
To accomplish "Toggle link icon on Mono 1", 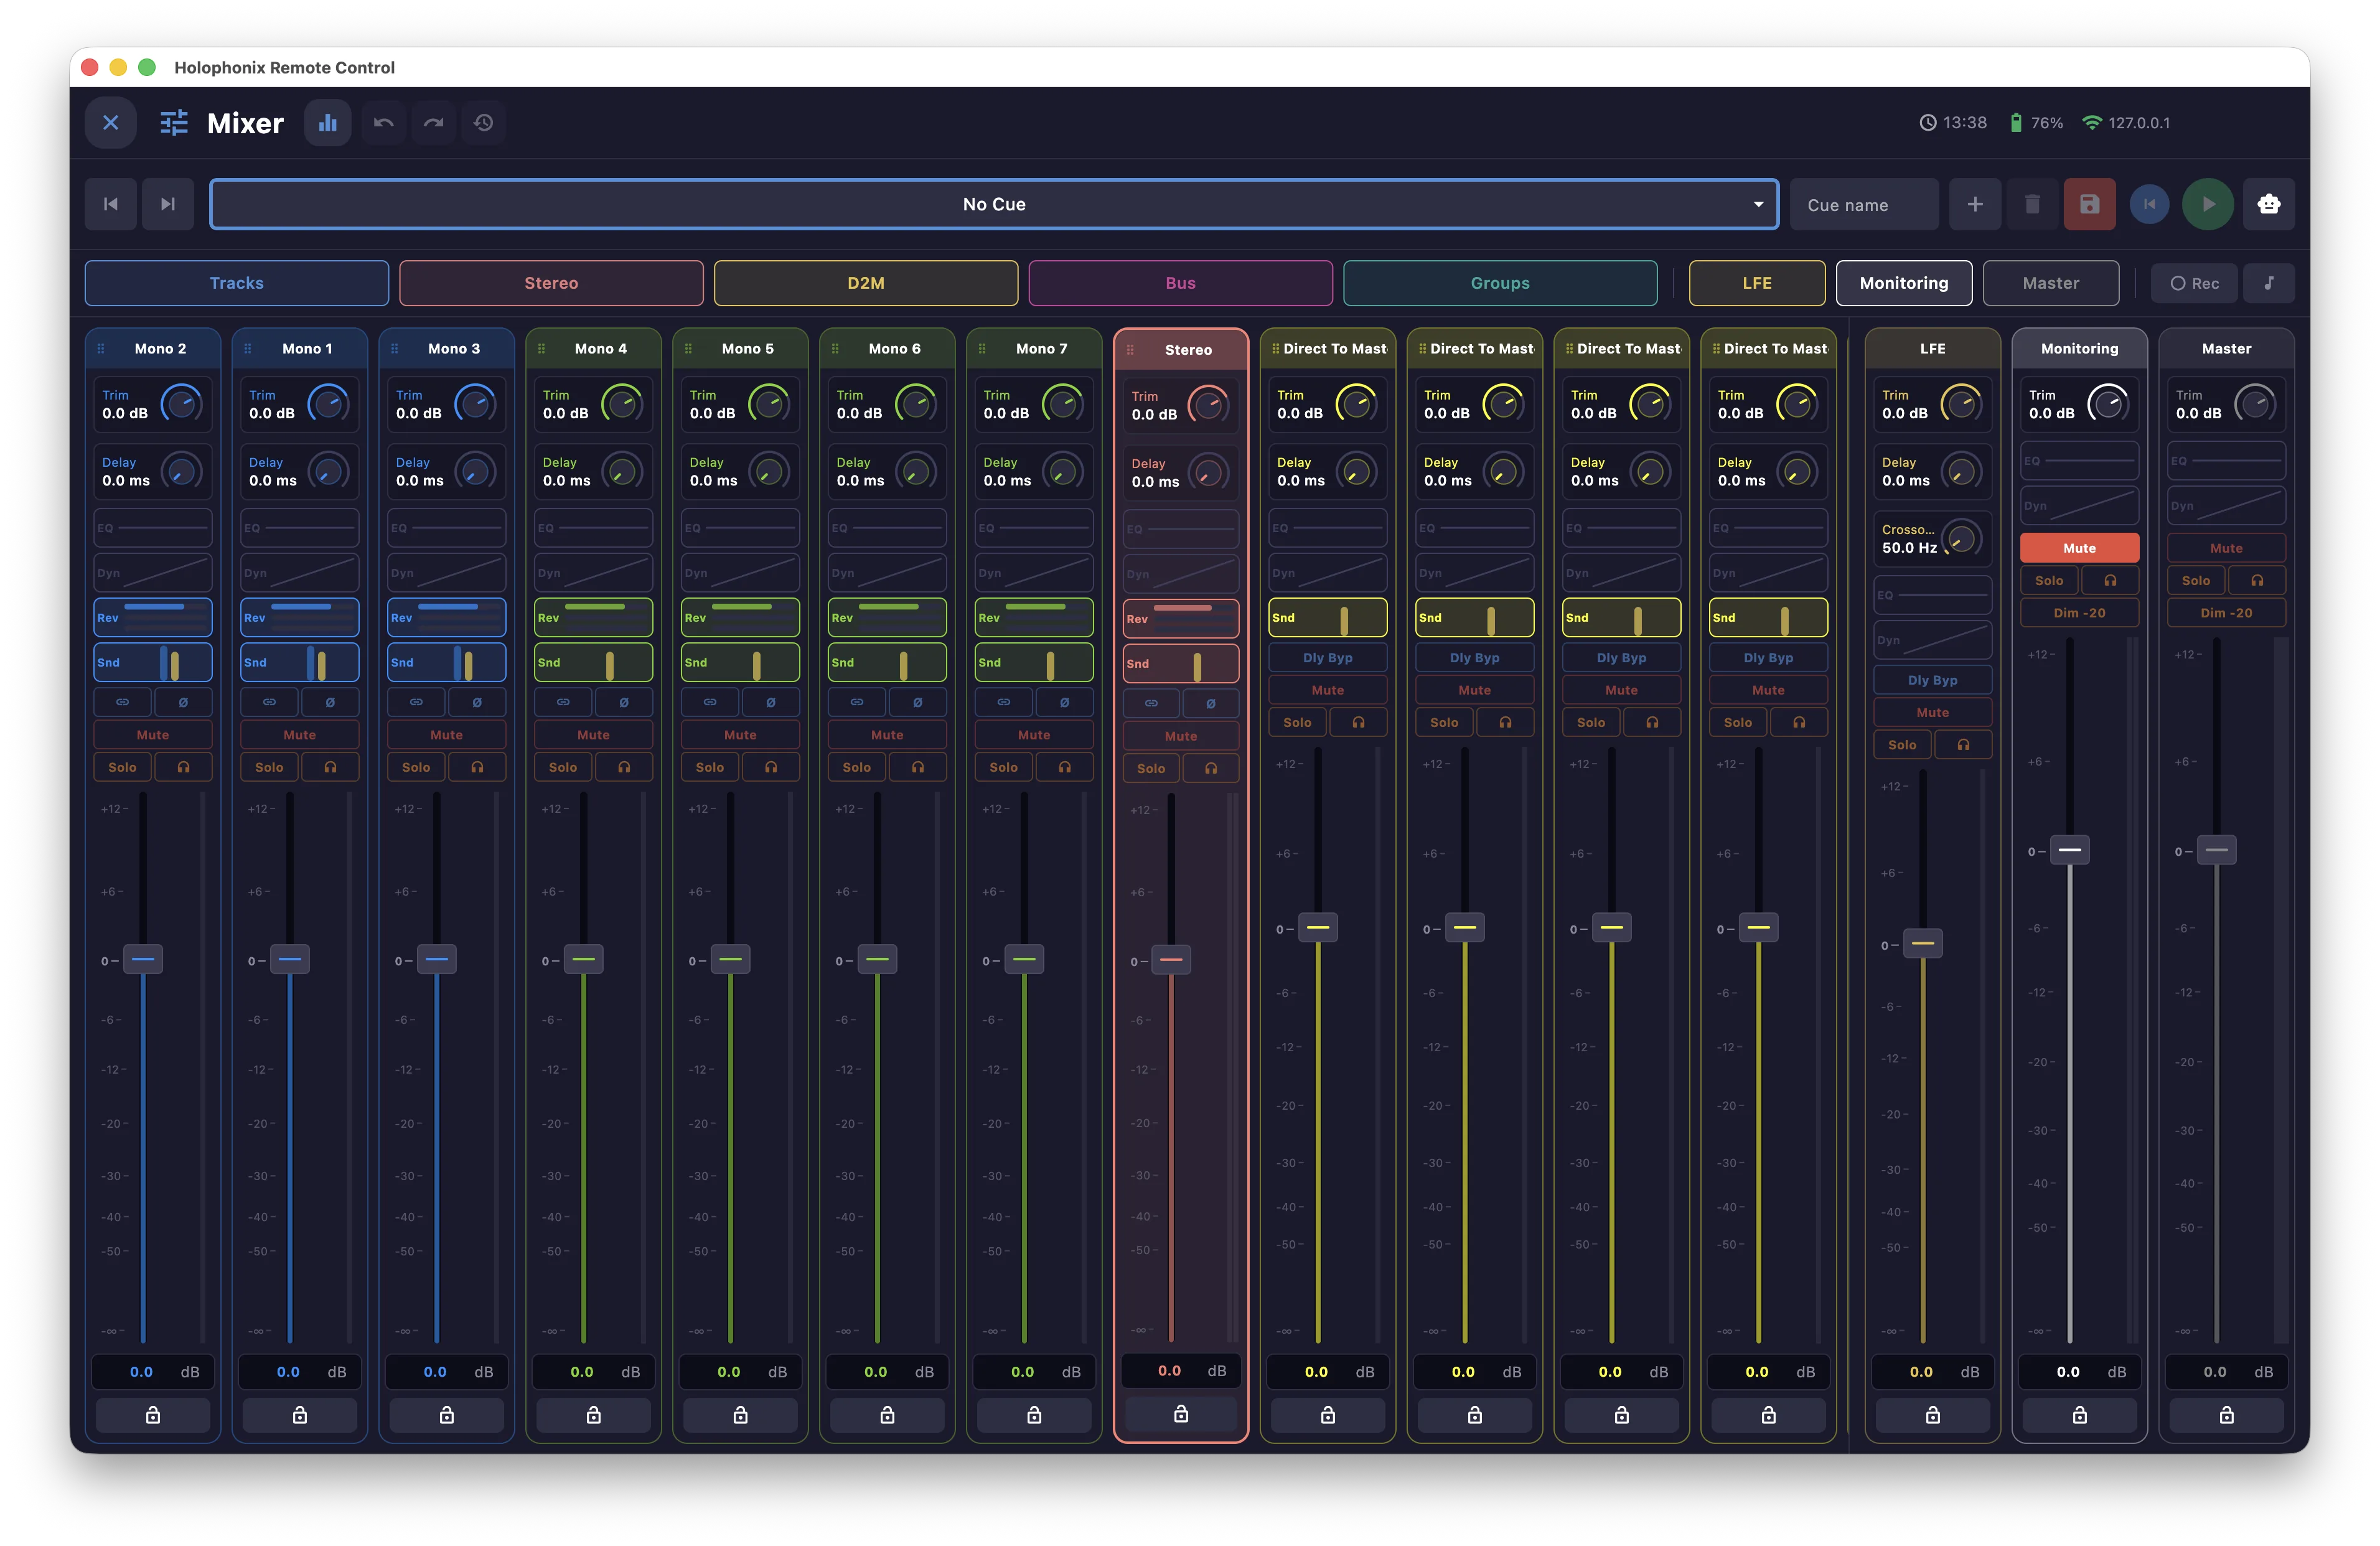I will pyautogui.click(x=269, y=702).
